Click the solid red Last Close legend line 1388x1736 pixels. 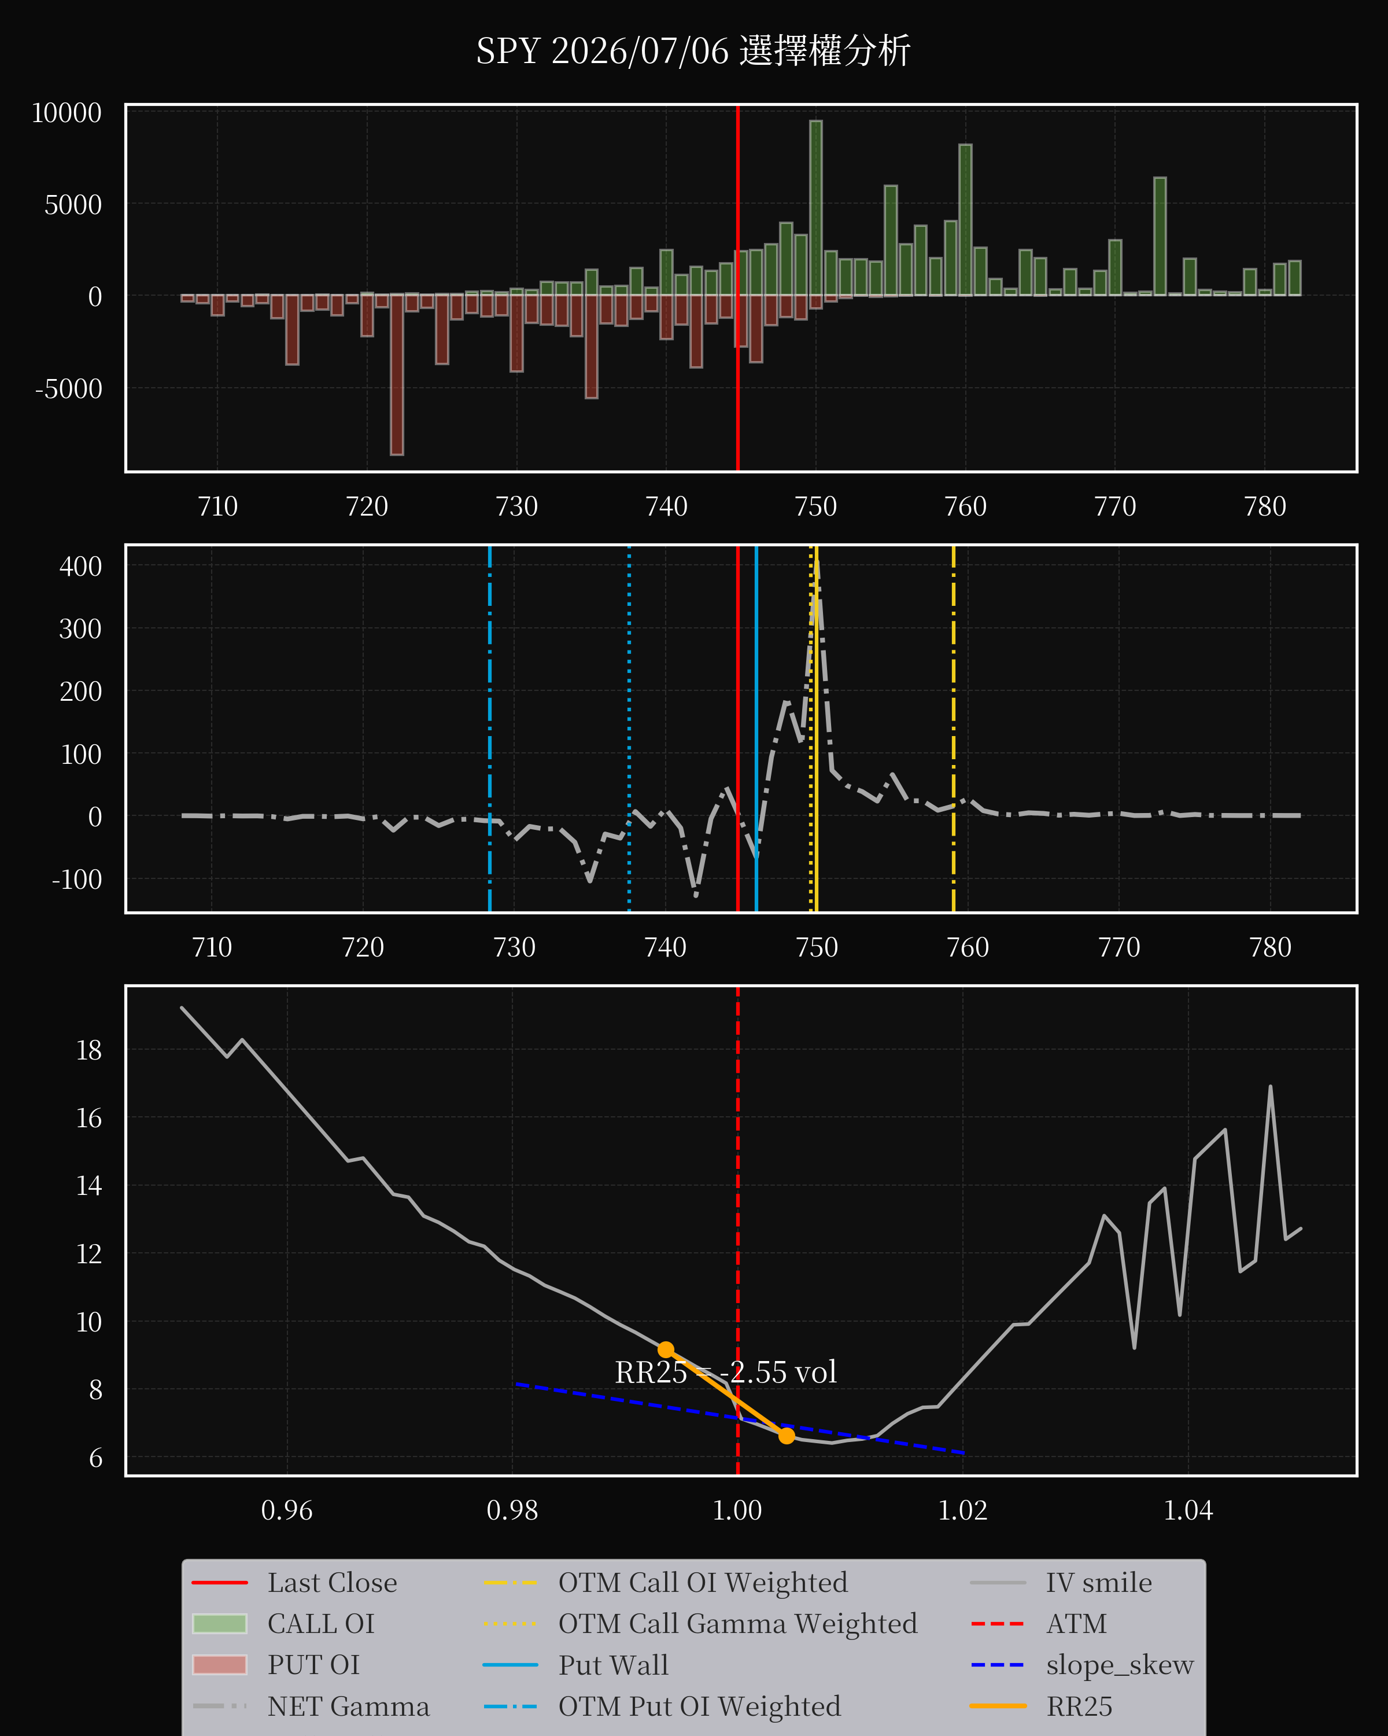pos(220,1583)
